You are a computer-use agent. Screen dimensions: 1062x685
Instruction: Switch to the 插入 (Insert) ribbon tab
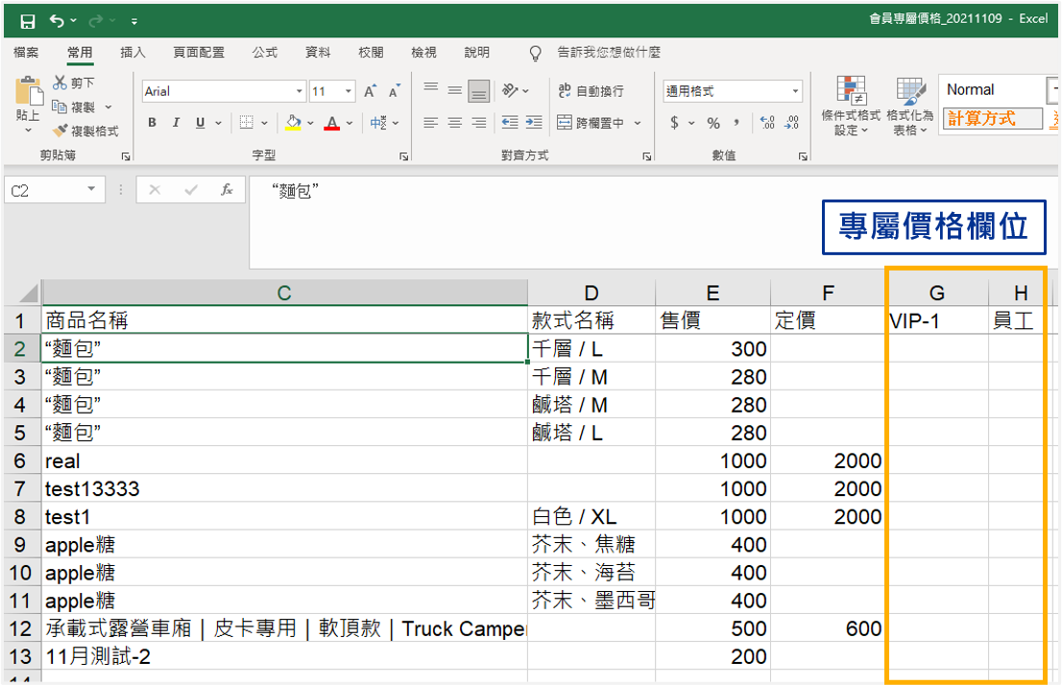point(133,53)
